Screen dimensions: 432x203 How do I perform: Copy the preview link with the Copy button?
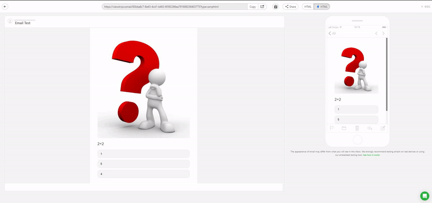click(x=253, y=6)
